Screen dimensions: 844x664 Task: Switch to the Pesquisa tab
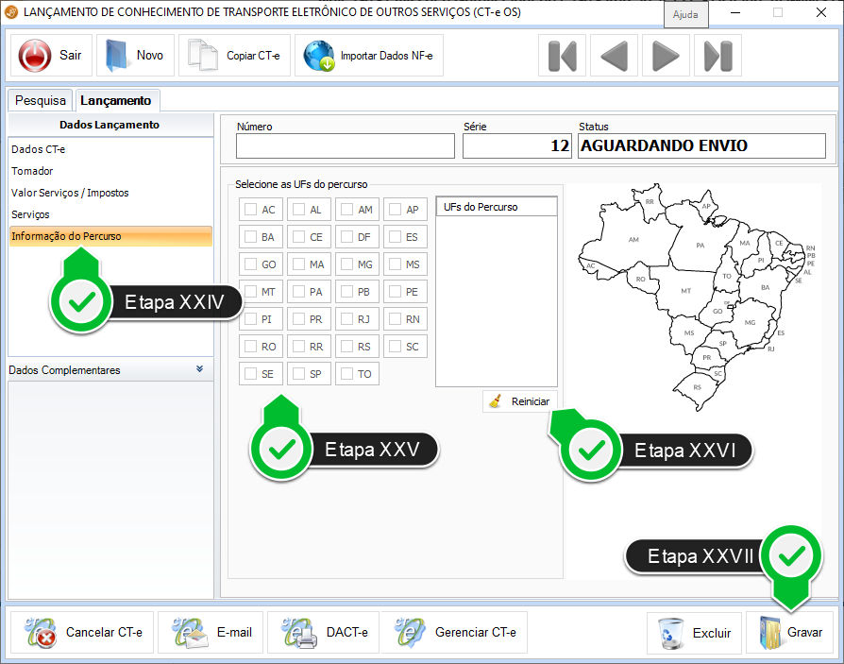[x=41, y=100]
